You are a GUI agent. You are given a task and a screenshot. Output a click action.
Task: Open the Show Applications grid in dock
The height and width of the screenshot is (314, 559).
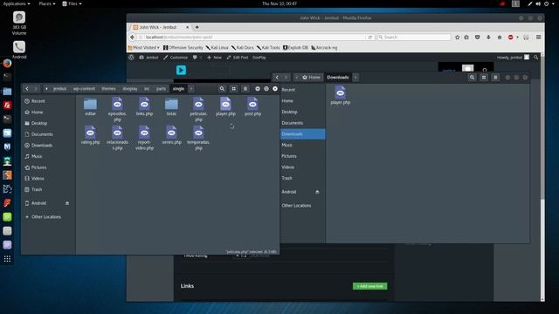7,259
